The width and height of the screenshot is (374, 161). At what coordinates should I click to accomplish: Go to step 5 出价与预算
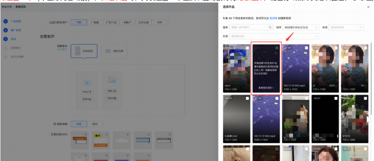click(x=13, y=56)
